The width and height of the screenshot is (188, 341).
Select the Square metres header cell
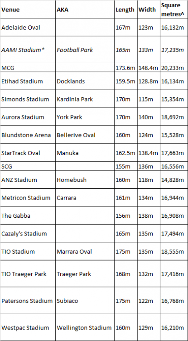tap(174, 10)
